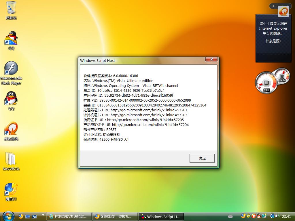Click the 部分产品密钥 RP8F7 line

[x=100, y=129]
